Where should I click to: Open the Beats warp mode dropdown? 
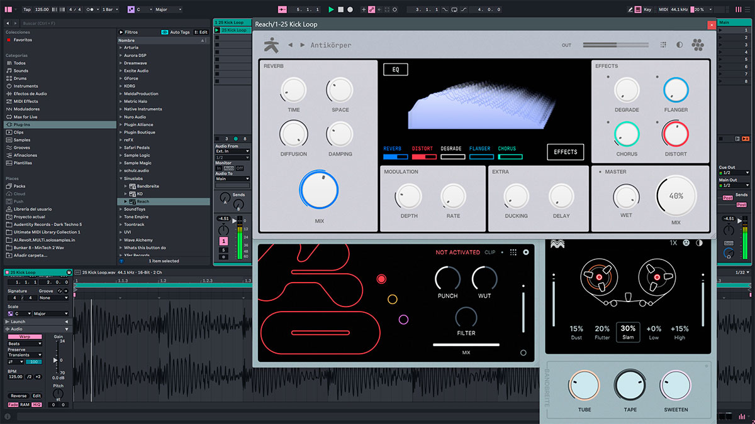(x=25, y=344)
